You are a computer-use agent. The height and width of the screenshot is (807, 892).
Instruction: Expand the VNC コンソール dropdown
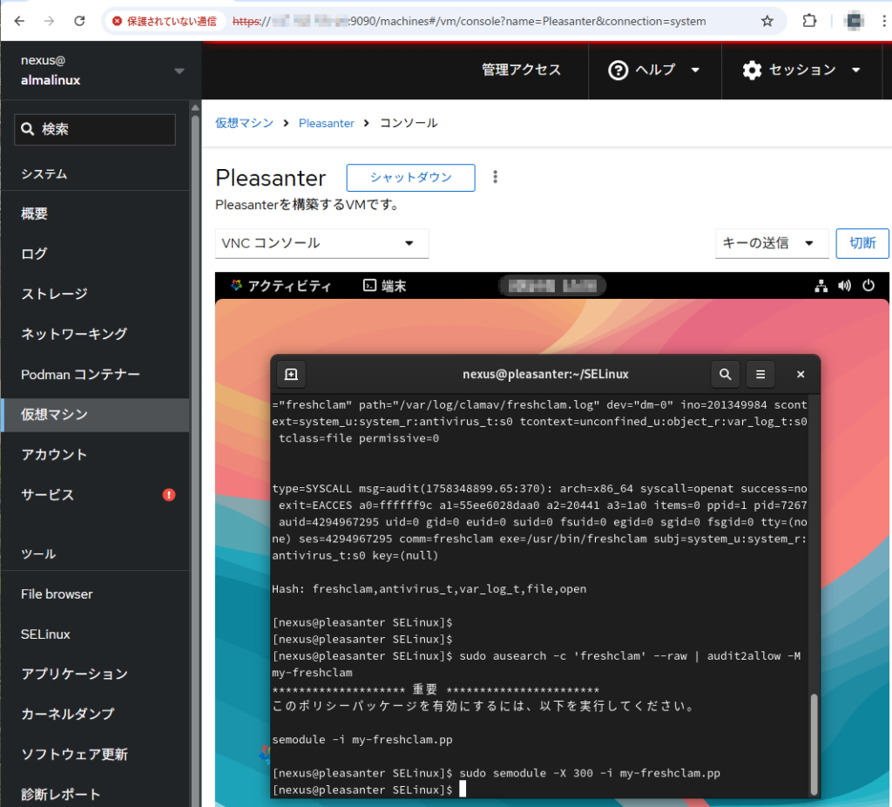tap(321, 243)
